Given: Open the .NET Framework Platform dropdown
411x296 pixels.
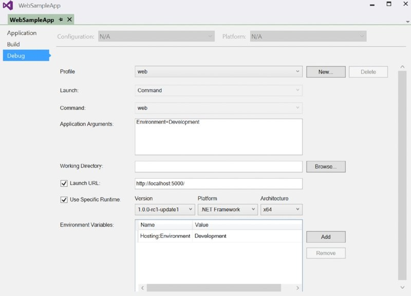Looking at the screenshot, I should tap(228, 210).
